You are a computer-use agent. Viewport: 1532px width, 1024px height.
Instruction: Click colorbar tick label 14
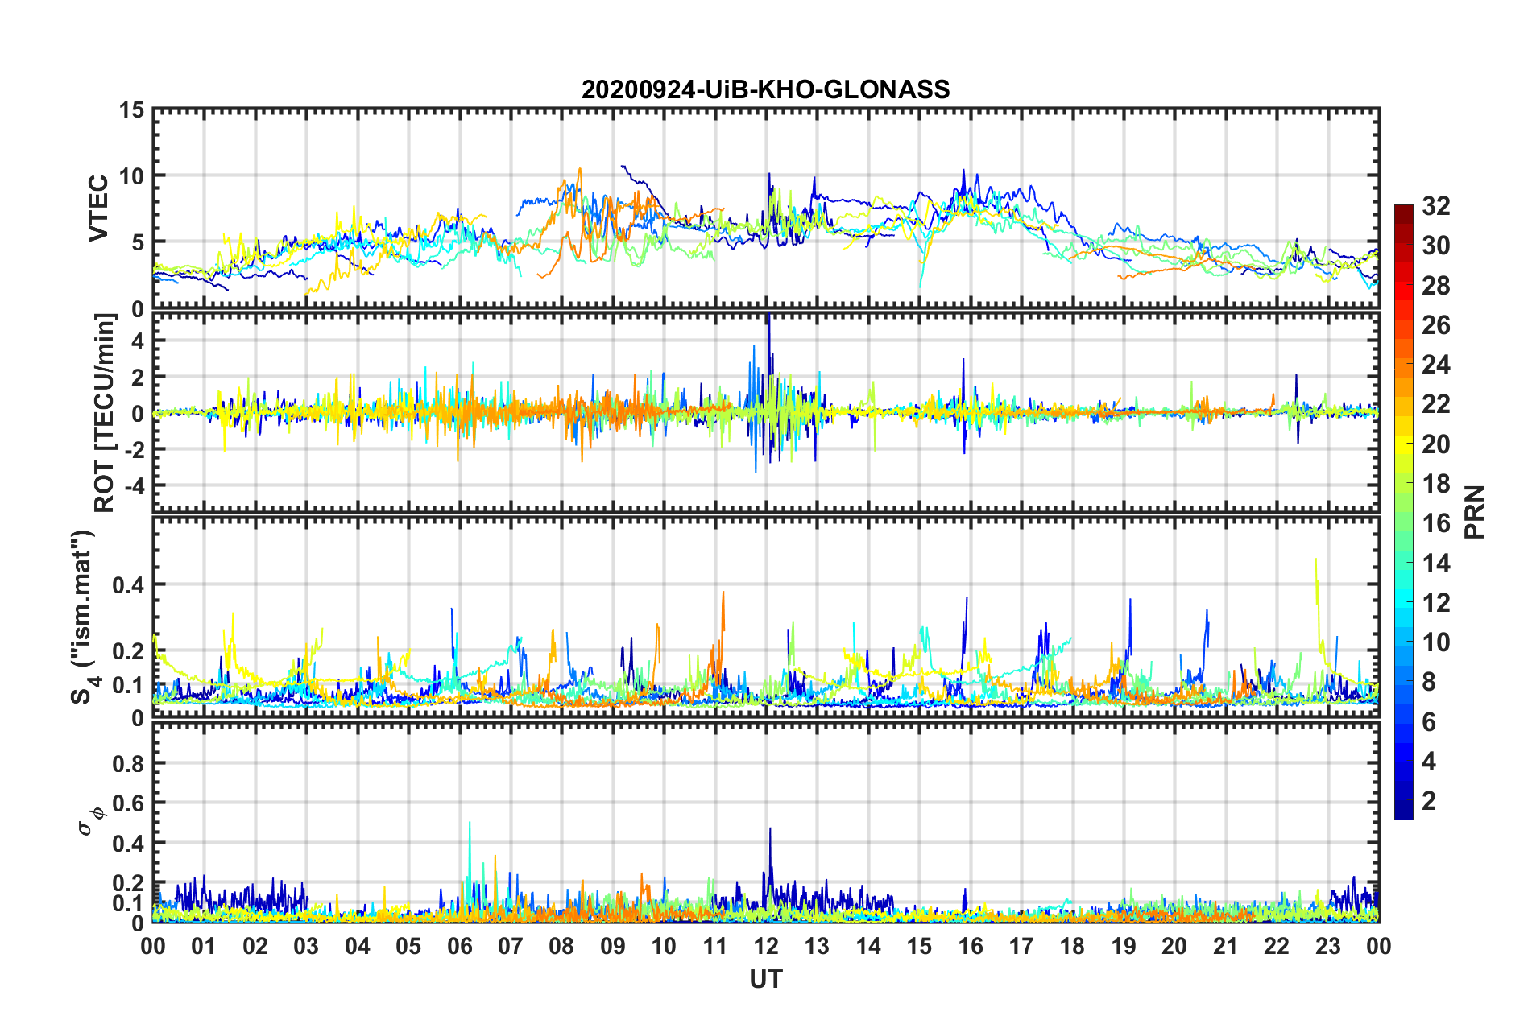(x=1435, y=564)
